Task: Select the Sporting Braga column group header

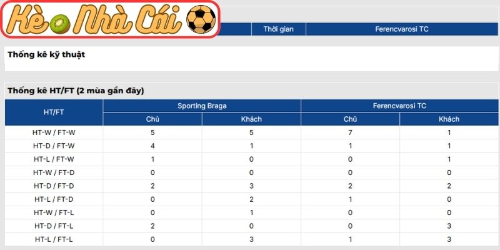Action: [x=202, y=106]
